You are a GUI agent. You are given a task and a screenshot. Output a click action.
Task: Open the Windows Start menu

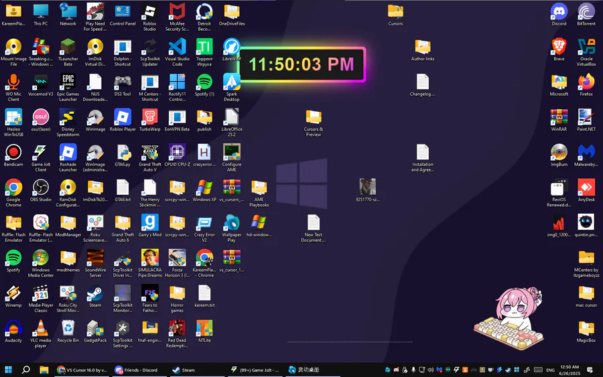(x=8, y=370)
